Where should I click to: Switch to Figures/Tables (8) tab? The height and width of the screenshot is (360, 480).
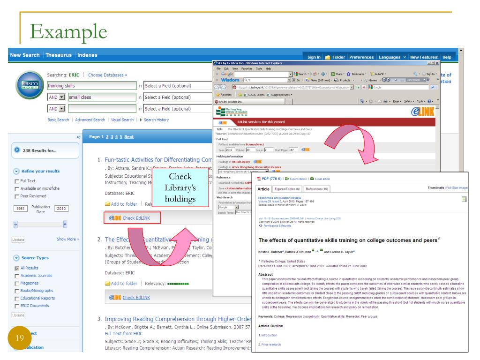tap(287, 189)
